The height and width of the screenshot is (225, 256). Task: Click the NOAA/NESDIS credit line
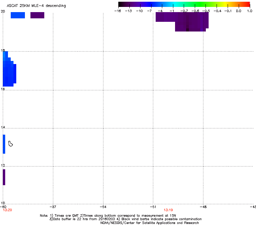pos(149,223)
